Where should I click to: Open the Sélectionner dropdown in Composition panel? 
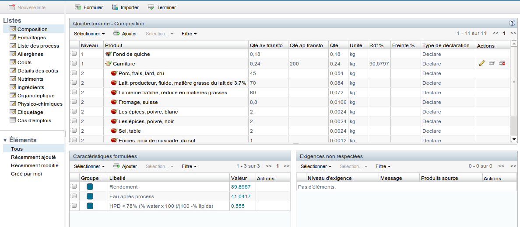pos(89,34)
